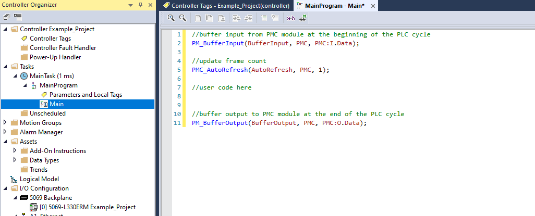Select the 5069-L330ERM Example_Project module
535x216 pixels.
(x=87, y=207)
